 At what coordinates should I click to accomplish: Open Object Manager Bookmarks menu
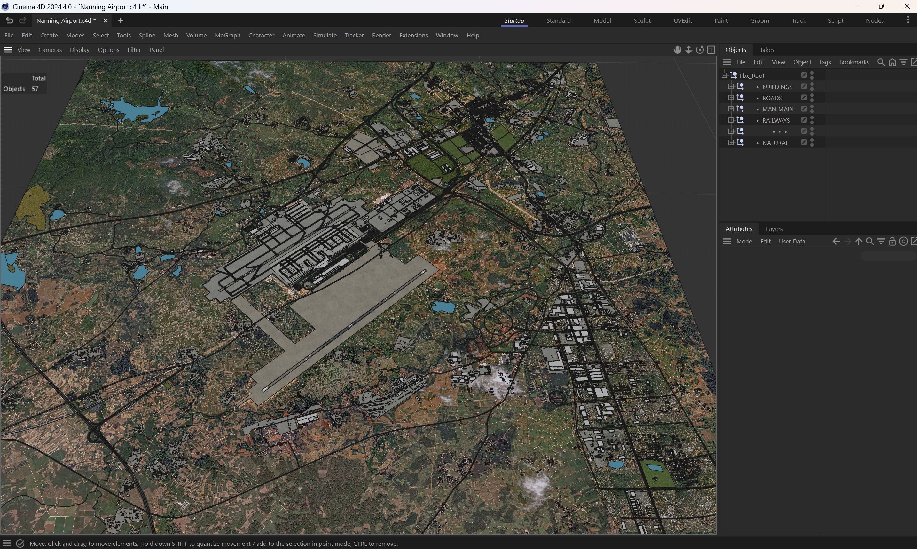tap(854, 62)
